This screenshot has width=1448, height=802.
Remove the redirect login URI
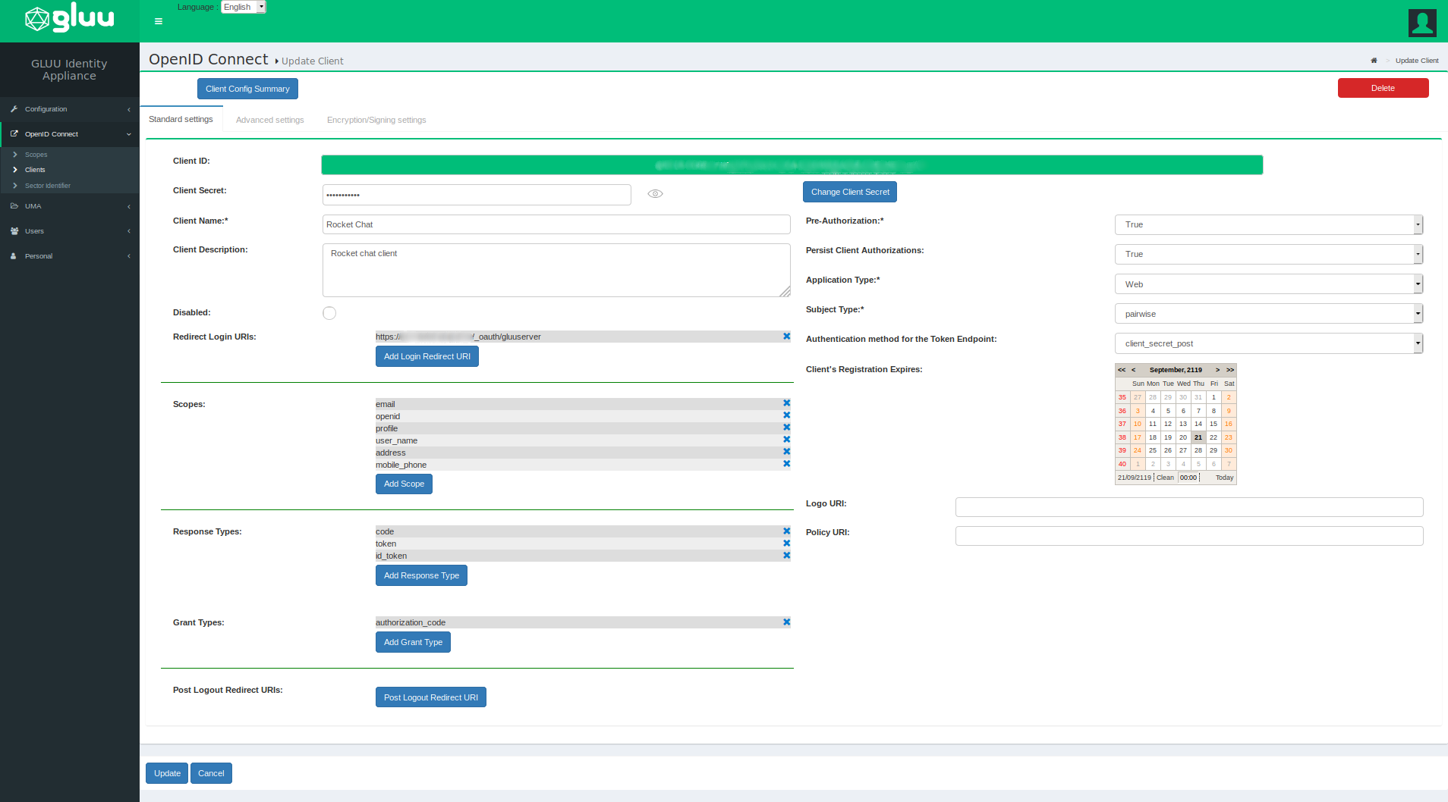(786, 337)
